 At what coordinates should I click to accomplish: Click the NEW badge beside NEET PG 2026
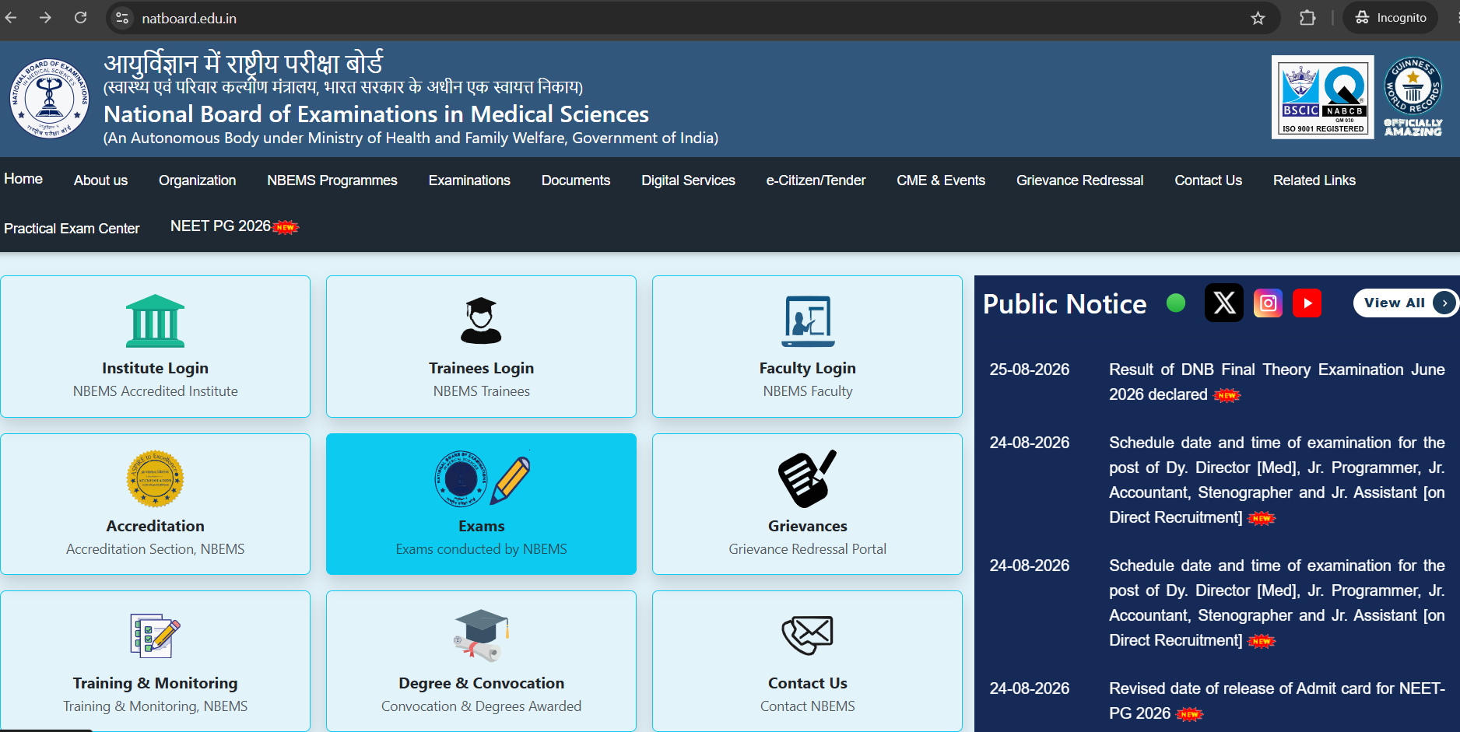coord(286,227)
